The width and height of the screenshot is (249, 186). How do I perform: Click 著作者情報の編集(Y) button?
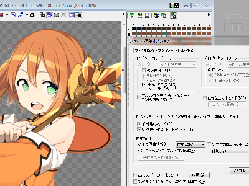(x=161, y=157)
